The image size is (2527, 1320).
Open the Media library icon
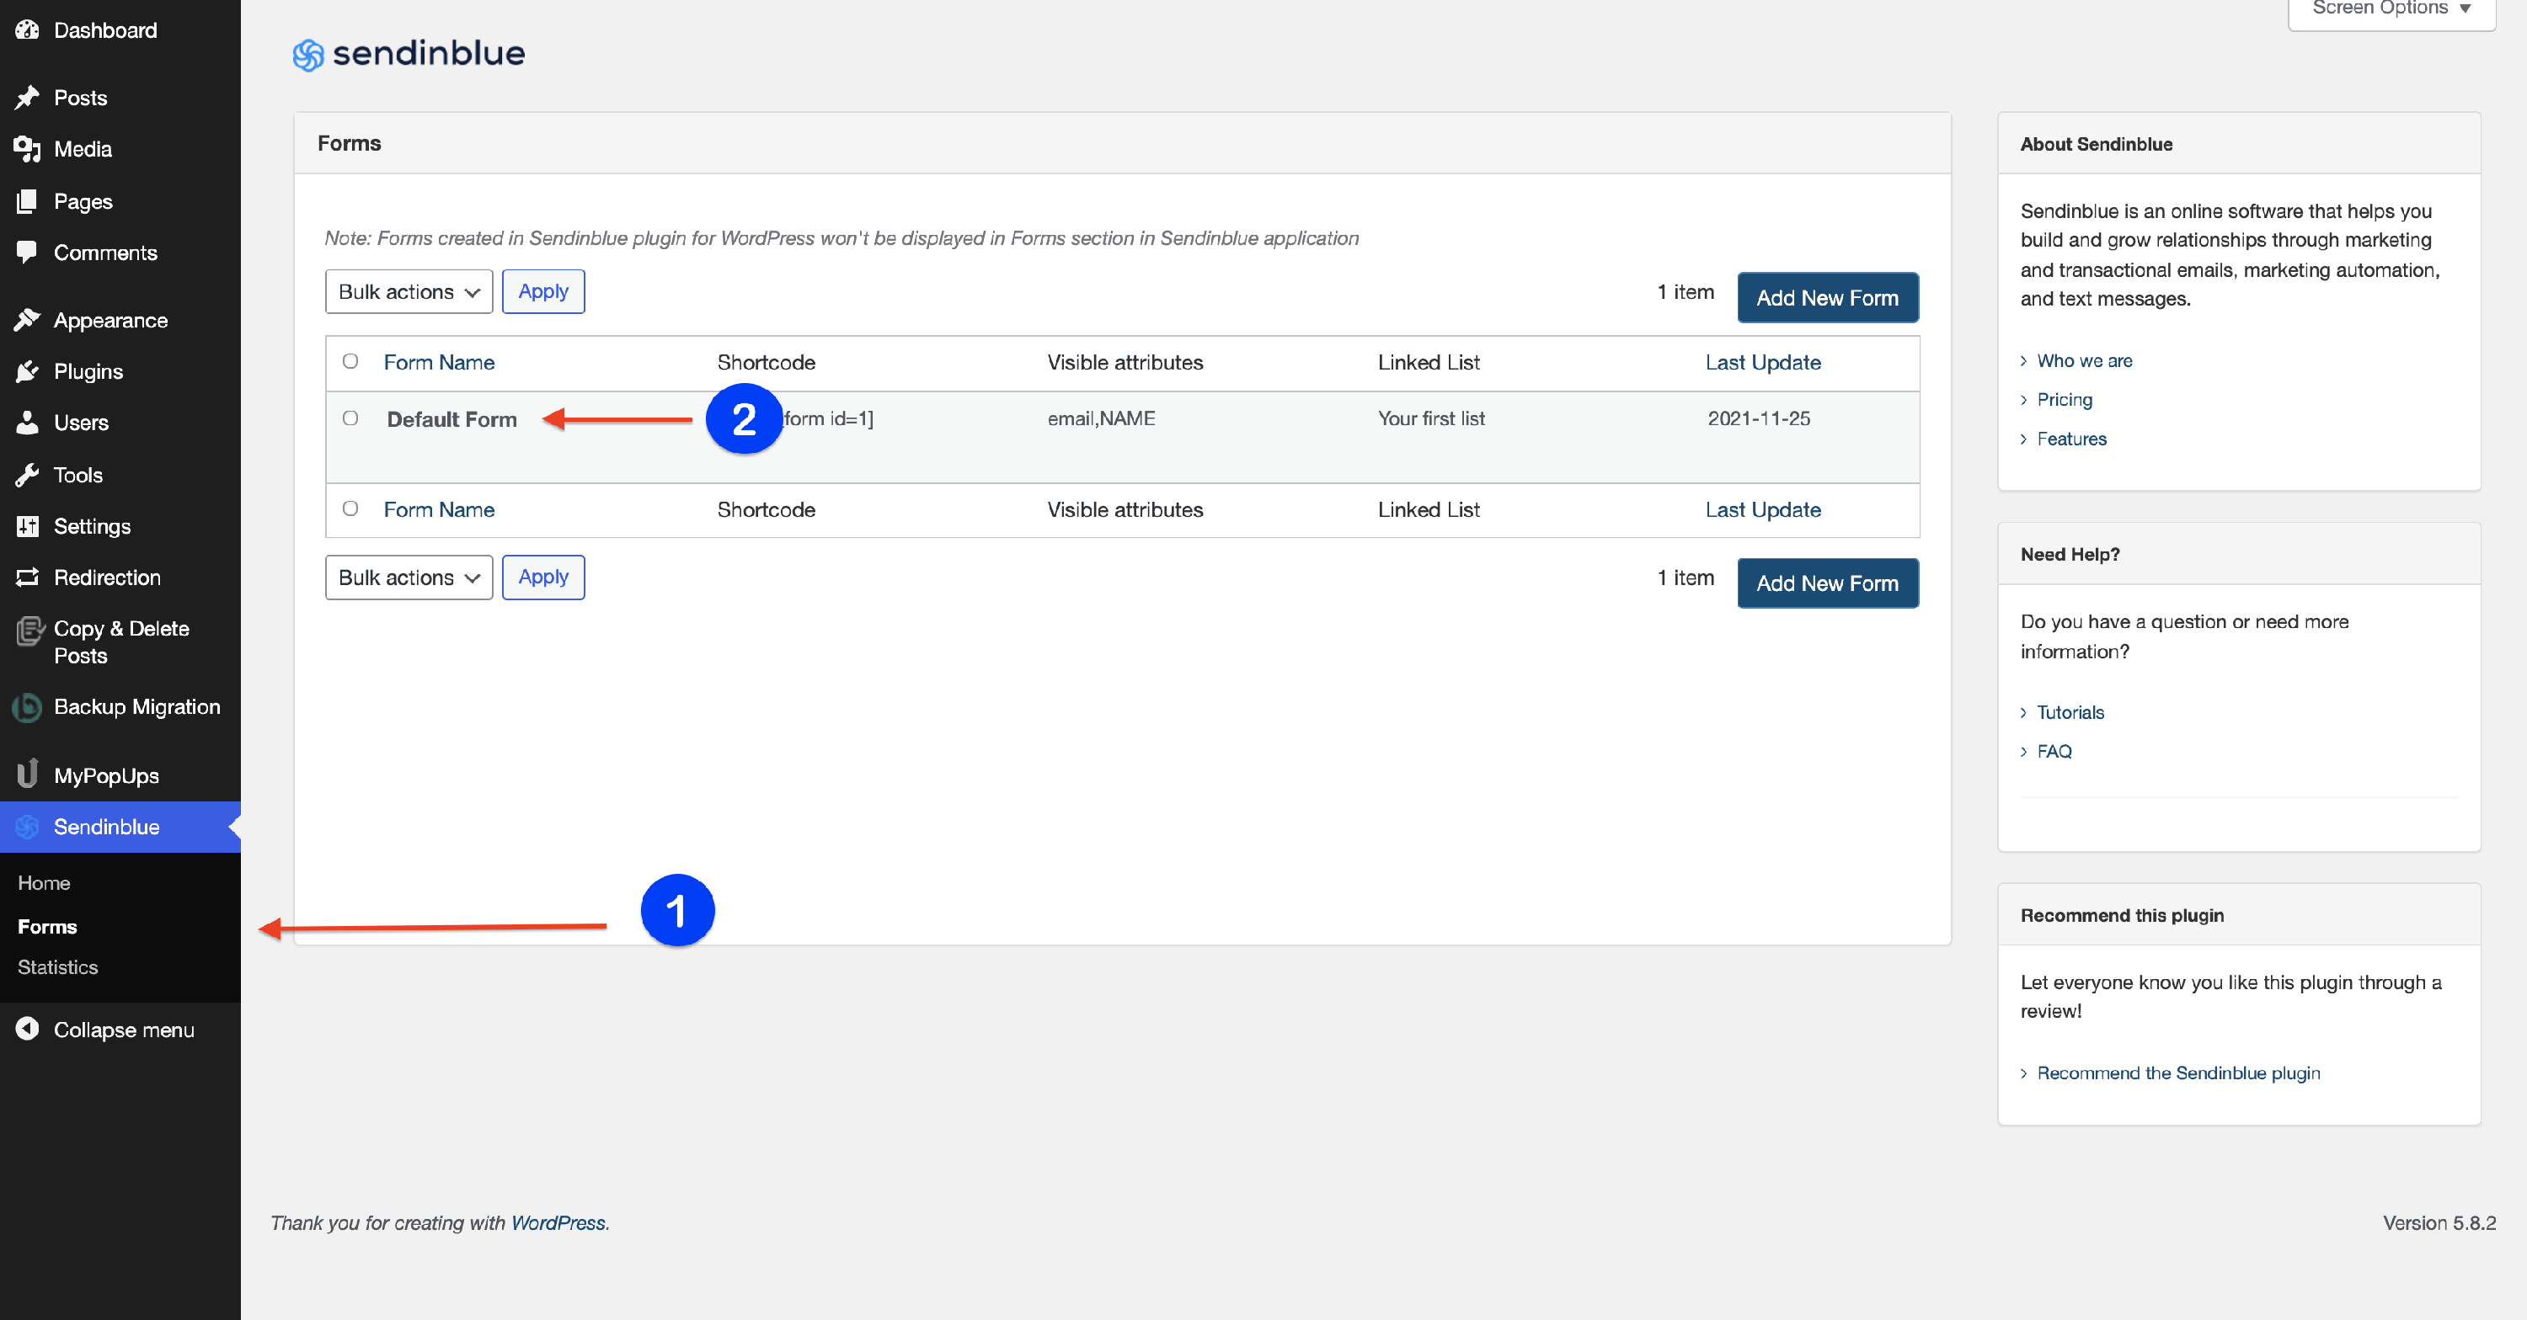pos(28,149)
